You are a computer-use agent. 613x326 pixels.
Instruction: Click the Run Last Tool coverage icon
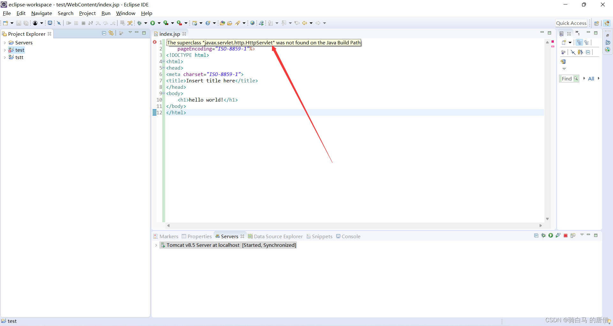[166, 23]
